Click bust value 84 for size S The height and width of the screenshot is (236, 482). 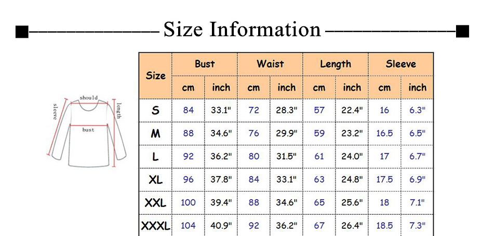188,110
